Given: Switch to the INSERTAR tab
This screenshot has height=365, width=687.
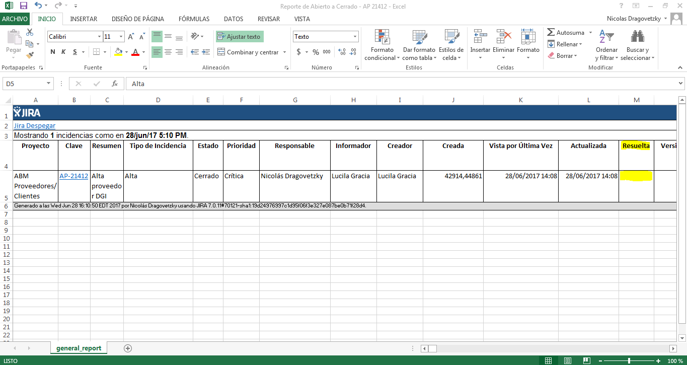Looking at the screenshot, I should [x=84, y=19].
